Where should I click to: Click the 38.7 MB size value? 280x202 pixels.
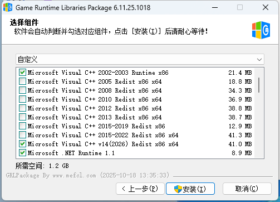click(240, 117)
